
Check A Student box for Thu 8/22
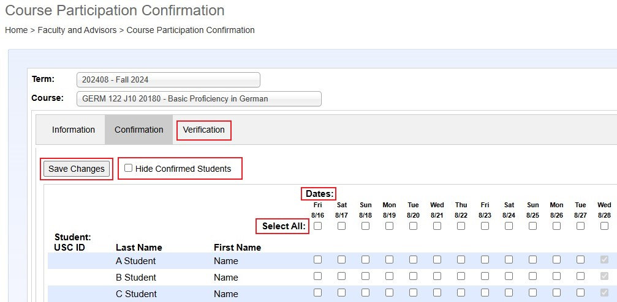coord(461,260)
